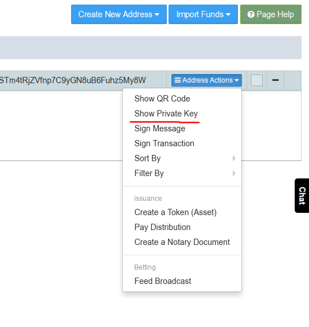Click the hamburger icon on Address Actions
309x327 pixels.
click(x=178, y=80)
